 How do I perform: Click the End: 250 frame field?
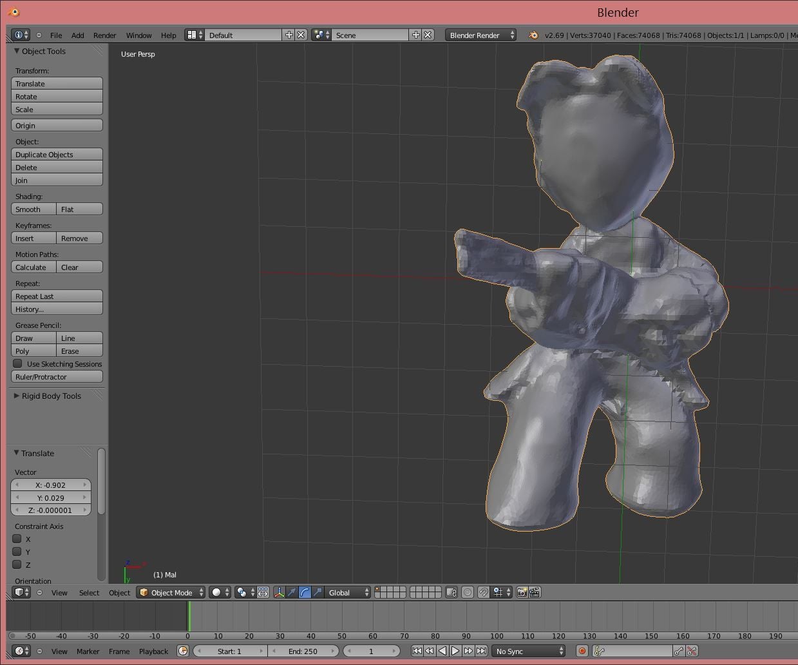tap(303, 651)
